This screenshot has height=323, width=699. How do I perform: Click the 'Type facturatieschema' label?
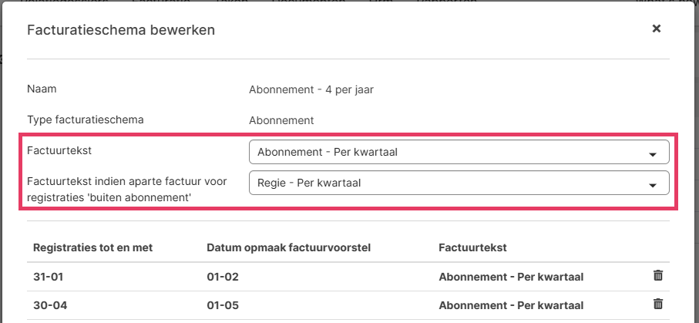pyautogui.click(x=86, y=119)
